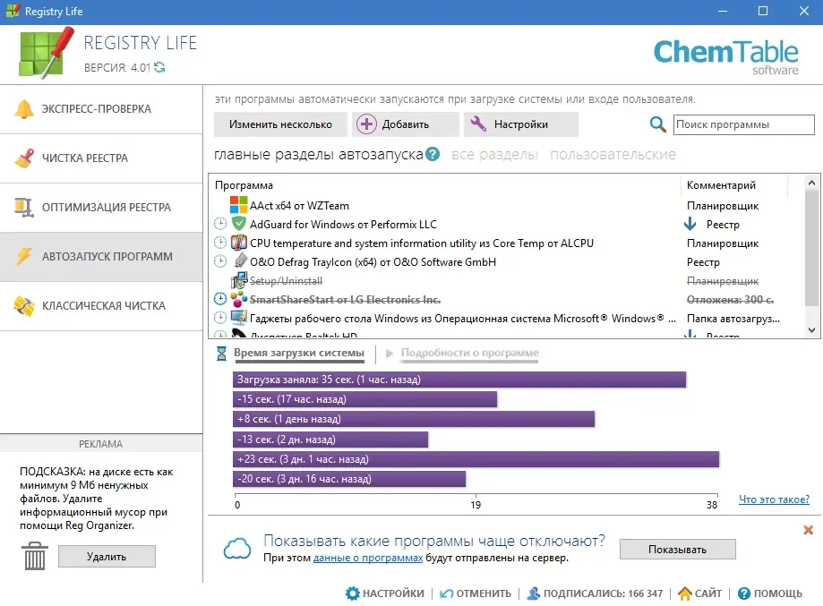Image resolution: width=823 pixels, height=606 pixels.
Task: Click the magnifier search icon
Action: pyautogui.click(x=657, y=124)
